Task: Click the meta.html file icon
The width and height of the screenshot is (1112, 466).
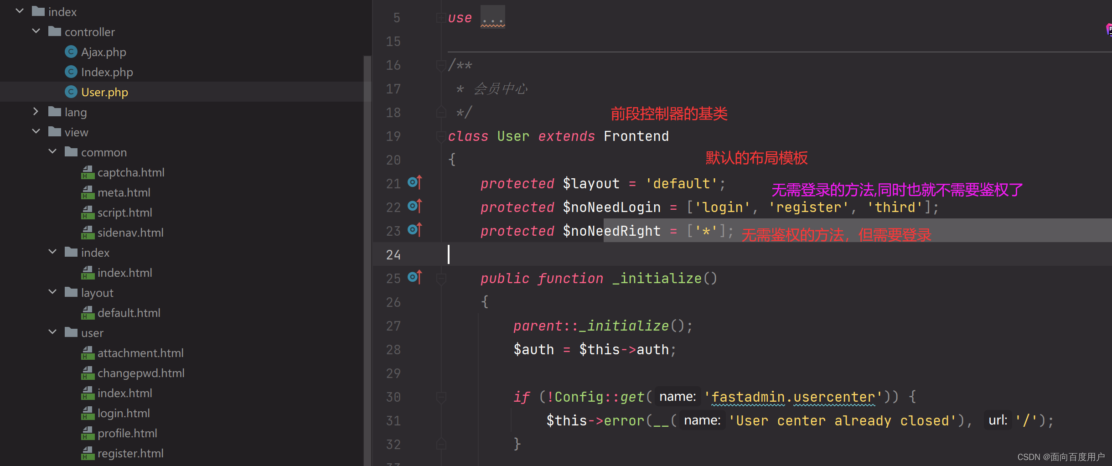Action: coord(88,192)
